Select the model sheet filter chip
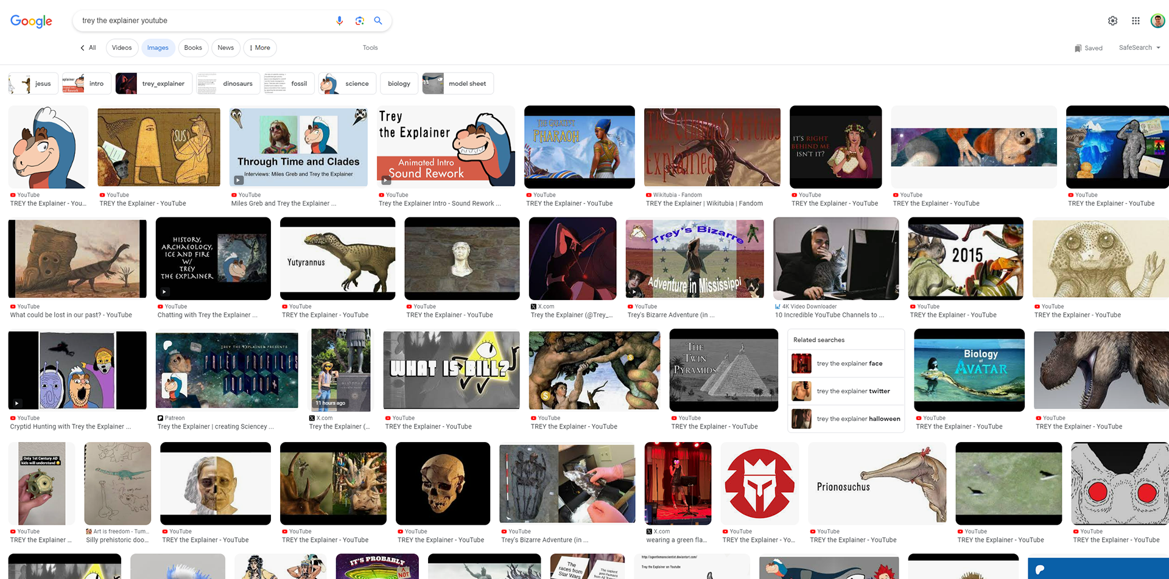 click(458, 83)
